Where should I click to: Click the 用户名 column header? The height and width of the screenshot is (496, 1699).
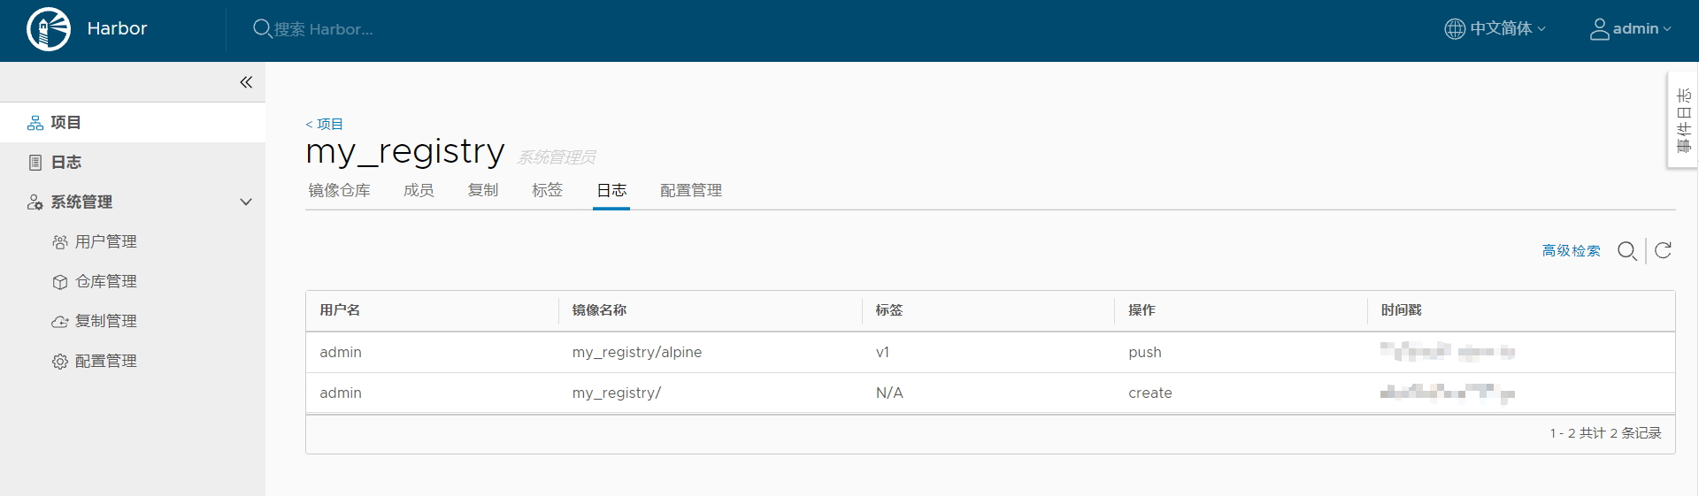click(340, 310)
